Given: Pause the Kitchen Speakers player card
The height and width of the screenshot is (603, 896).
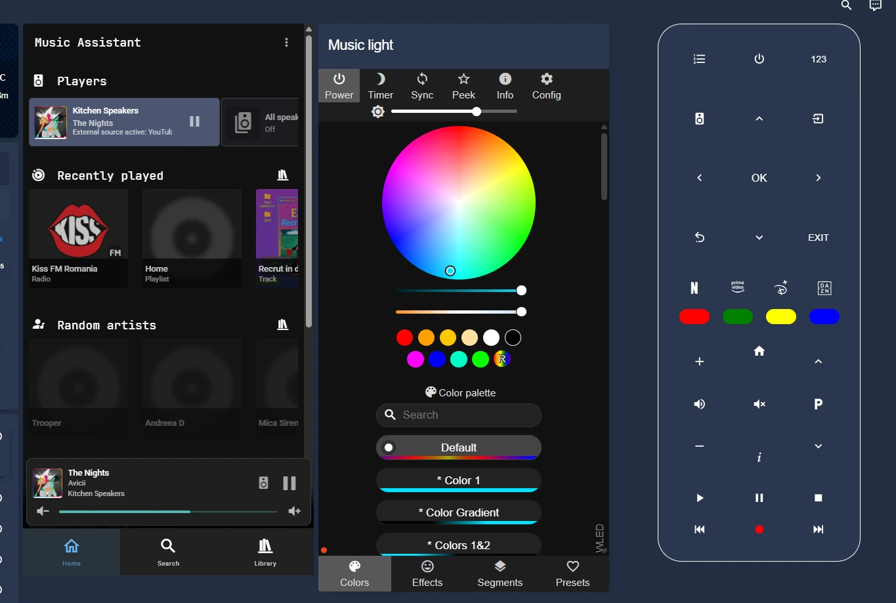Looking at the screenshot, I should pyautogui.click(x=194, y=121).
